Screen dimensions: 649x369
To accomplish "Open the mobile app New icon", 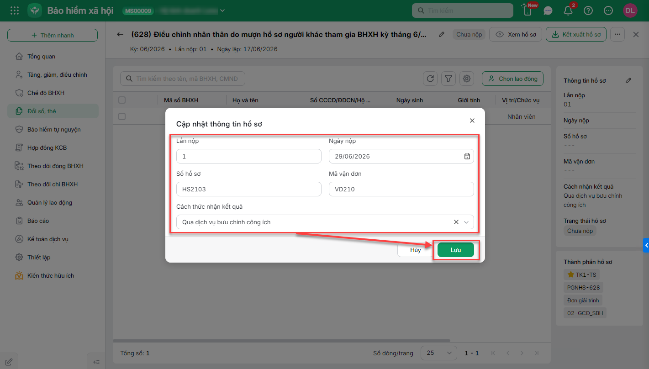I will [528, 11].
